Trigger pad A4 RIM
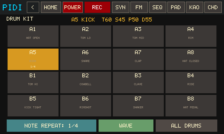Screen dimensions: 224x134 click(191, 36)
